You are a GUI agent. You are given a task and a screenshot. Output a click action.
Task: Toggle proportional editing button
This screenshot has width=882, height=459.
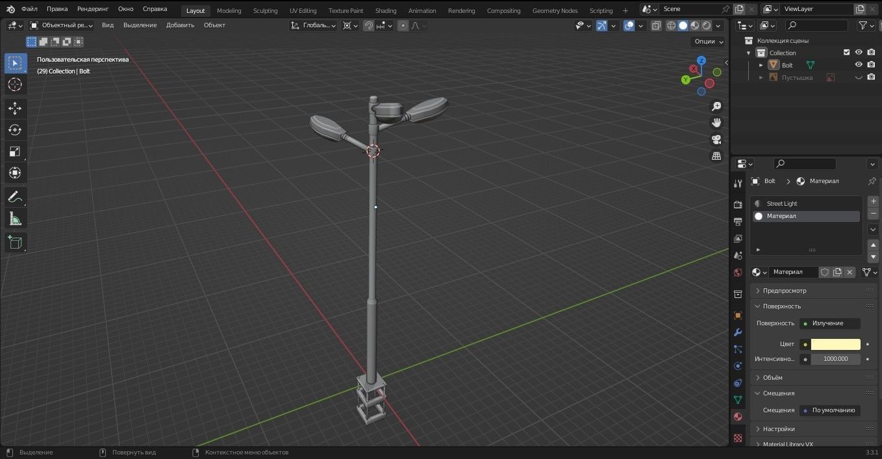tap(403, 25)
